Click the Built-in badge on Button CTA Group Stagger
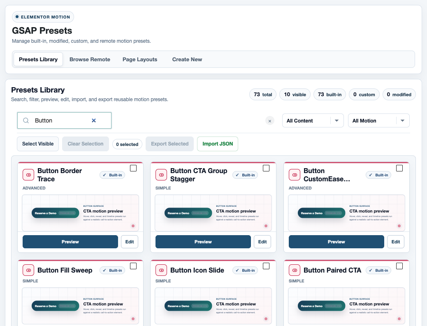Screen dimensions: 427x326 point(245,175)
